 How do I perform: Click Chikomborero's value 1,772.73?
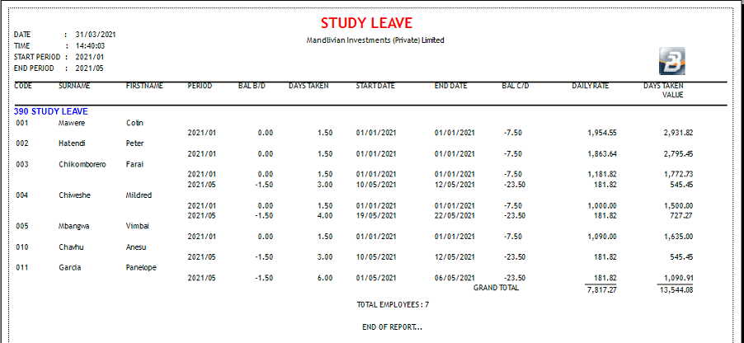678,175
